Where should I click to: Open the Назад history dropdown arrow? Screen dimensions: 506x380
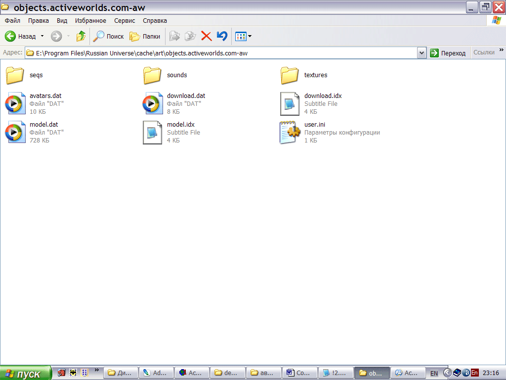[x=42, y=36]
